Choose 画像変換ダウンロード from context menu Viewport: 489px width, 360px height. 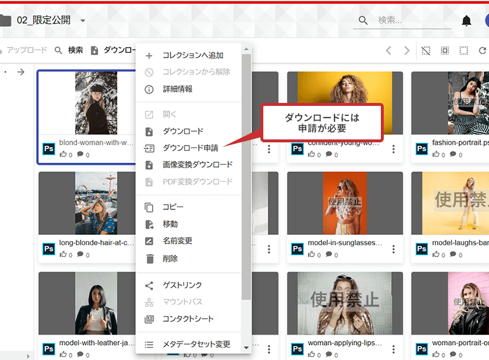188,165
